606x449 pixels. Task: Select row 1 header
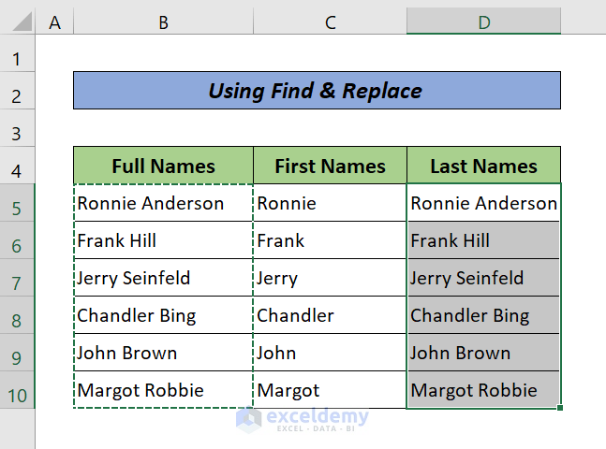pyautogui.click(x=17, y=58)
